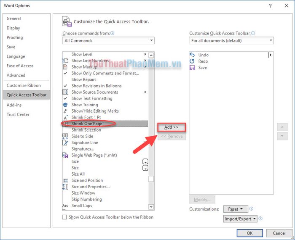
Task: Click the Cancel button
Action: 279,233
